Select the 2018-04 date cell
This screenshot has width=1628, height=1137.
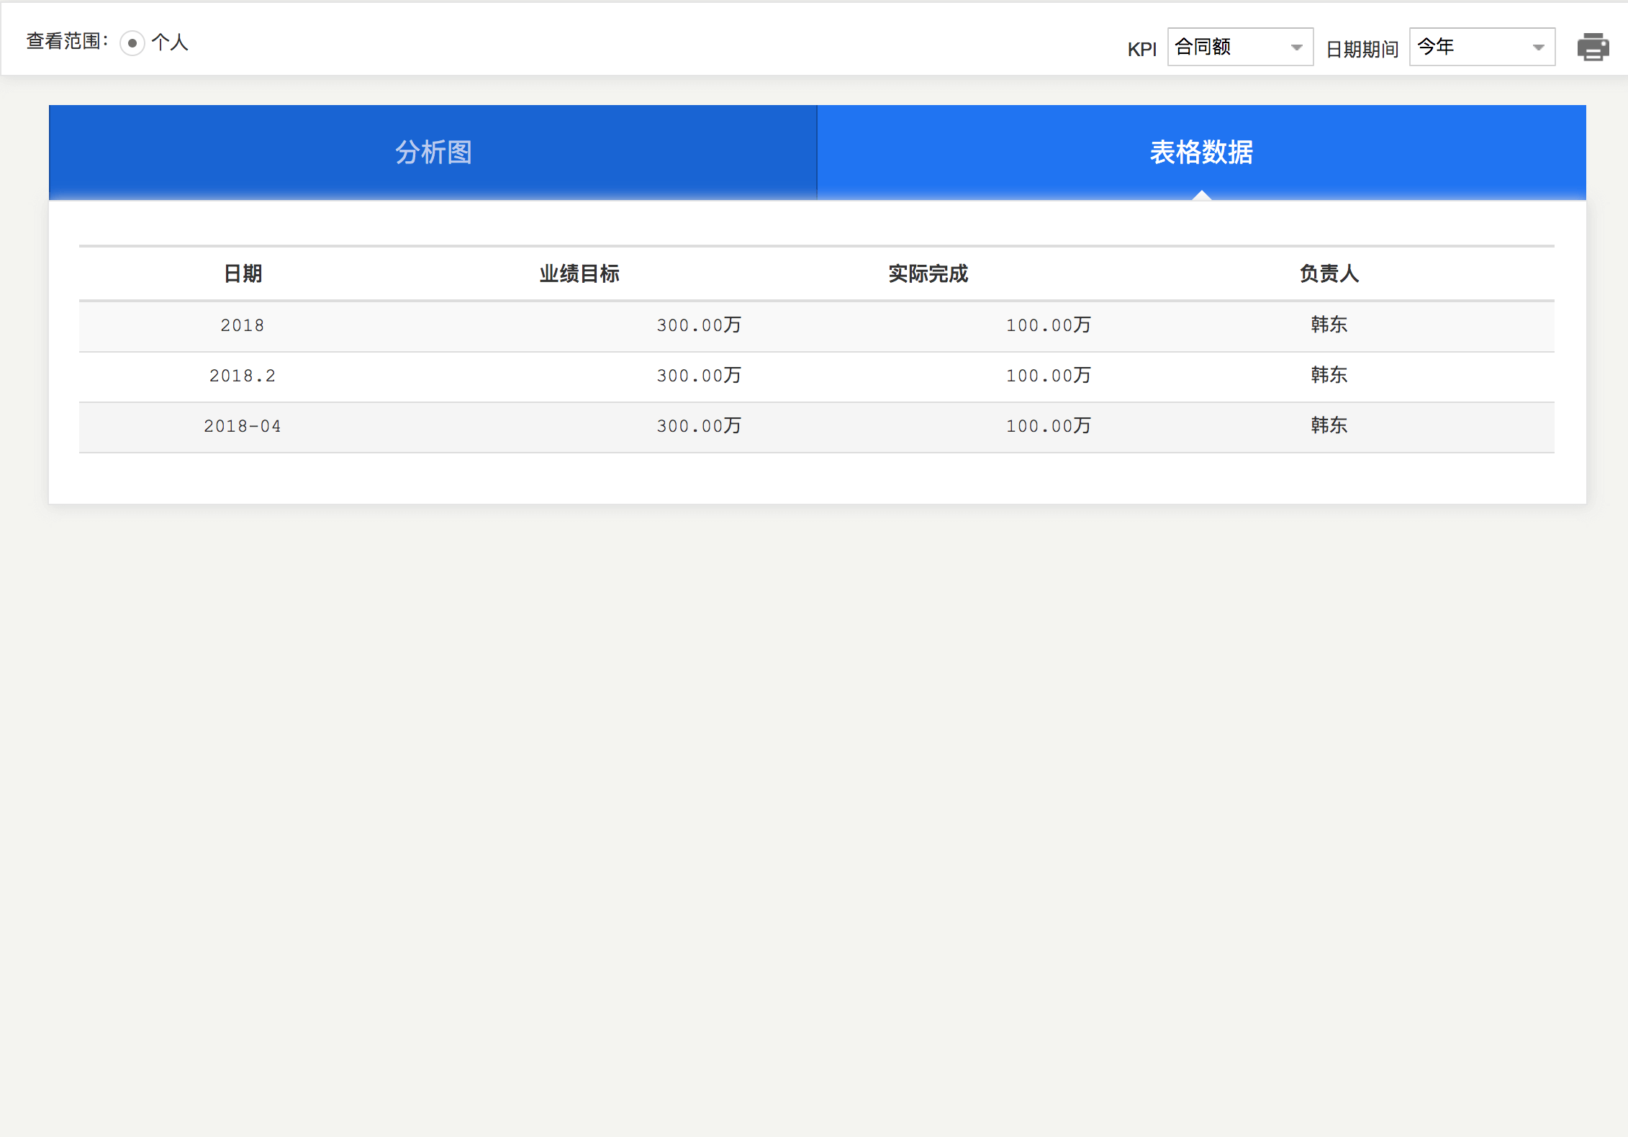(x=243, y=426)
